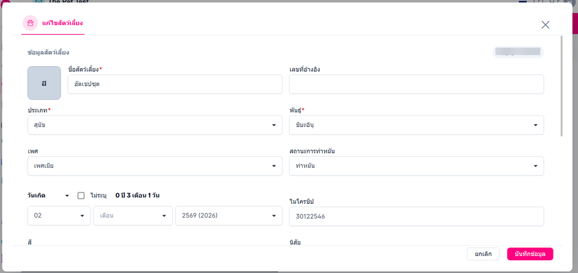Close the edit pet dialog with X
The height and width of the screenshot is (273, 578).
click(x=545, y=25)
